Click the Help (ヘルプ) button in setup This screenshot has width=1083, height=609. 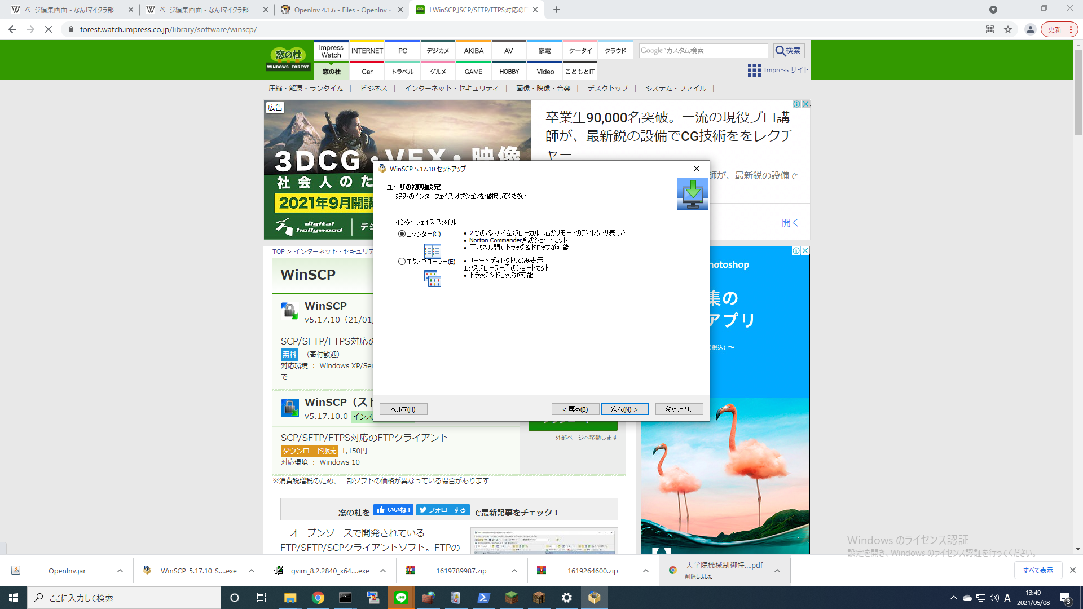pyautogui.click(x=403, y=409)
